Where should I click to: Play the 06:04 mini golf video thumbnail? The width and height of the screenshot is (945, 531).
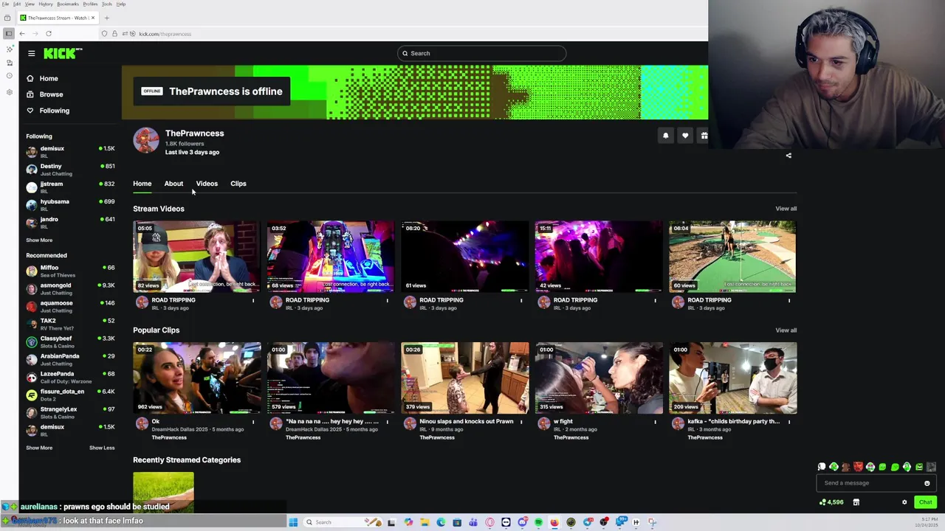(x=732, y=256)
